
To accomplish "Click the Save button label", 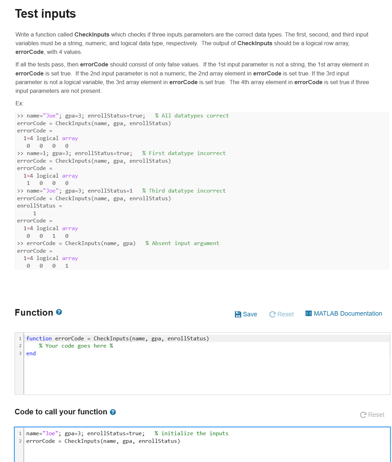I will tap(250, 314).
